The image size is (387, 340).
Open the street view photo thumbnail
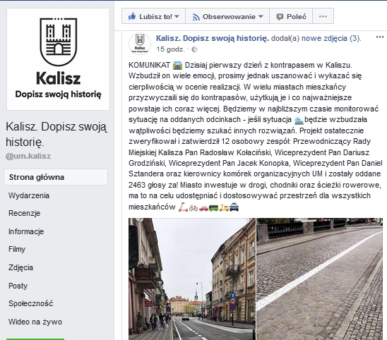pos(192,279)
